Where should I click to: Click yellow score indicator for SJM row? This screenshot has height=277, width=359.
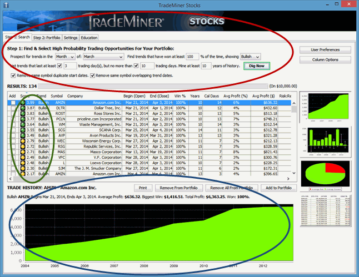[x=23, y=169]
